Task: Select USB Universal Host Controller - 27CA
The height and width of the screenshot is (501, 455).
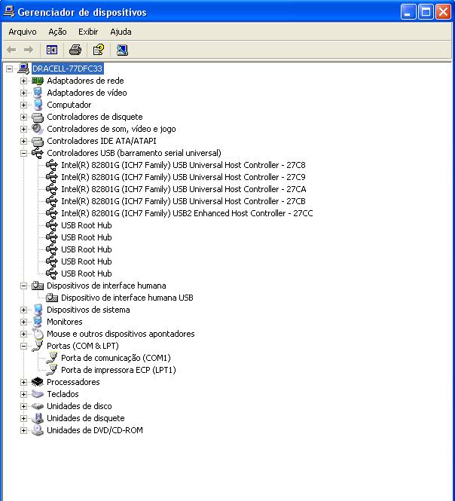Action: [184, 189]
